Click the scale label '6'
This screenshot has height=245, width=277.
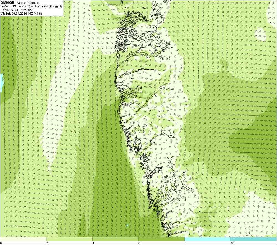coord(139,243)
